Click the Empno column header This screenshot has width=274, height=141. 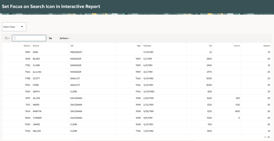27,46
